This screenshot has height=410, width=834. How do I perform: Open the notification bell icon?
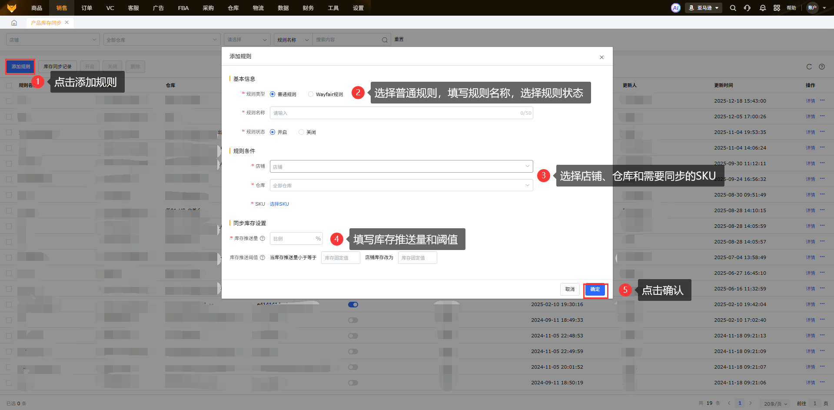762,8
